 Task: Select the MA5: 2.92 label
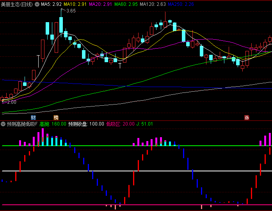pos(52,4)
